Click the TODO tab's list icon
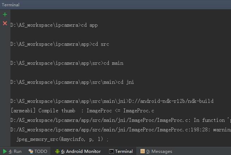 pyautogui.click(x=31, y=151)
